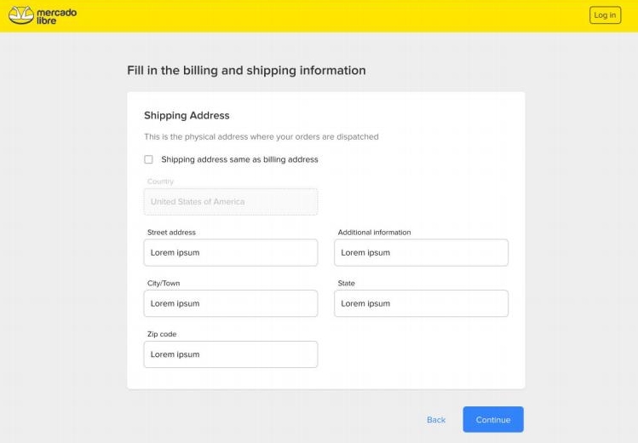Select the State input field
Viewport: 638px width, 443px height.
(421, 303)
